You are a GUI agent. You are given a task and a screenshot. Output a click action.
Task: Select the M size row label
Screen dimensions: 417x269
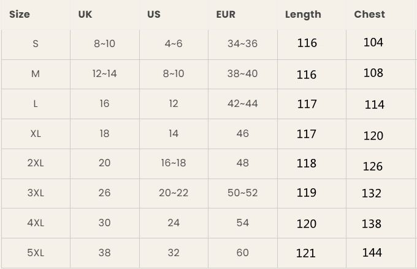[36, 73]
